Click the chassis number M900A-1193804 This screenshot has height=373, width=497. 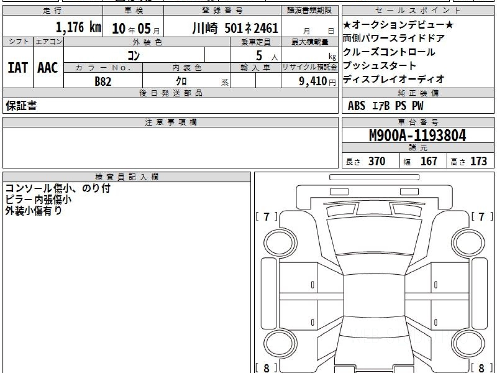coord(417,135)
